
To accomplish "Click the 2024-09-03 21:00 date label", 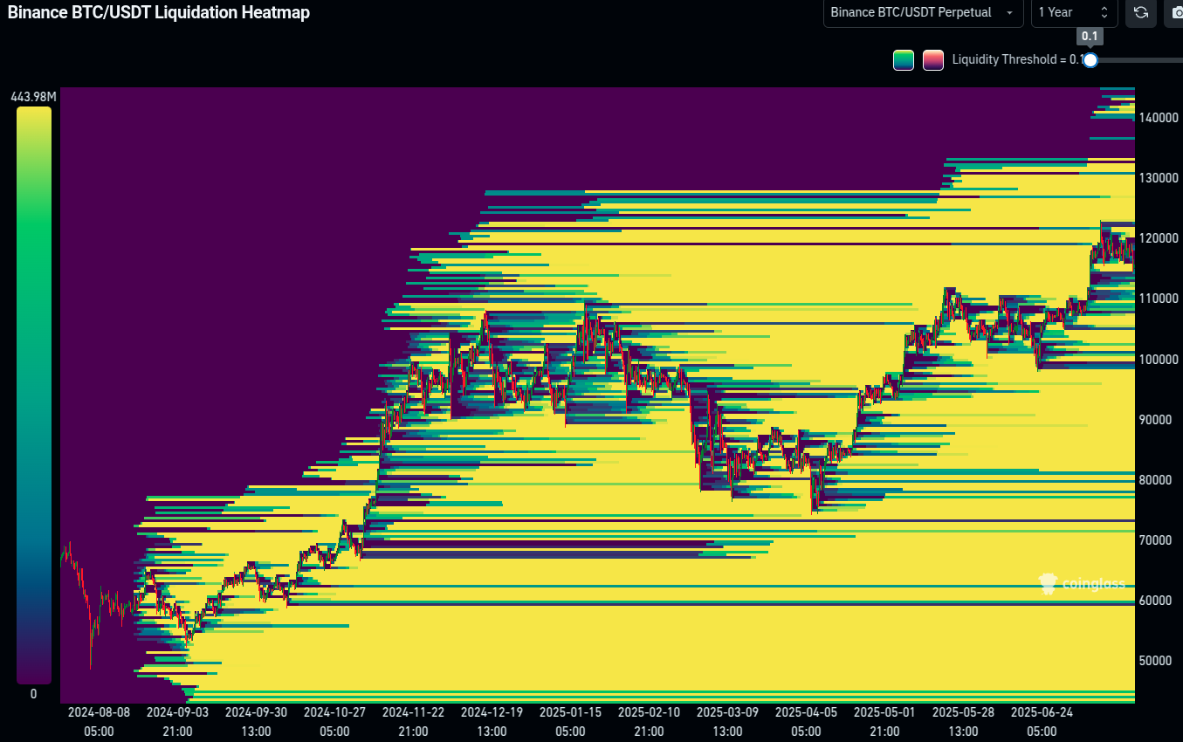I will (177, 721).
